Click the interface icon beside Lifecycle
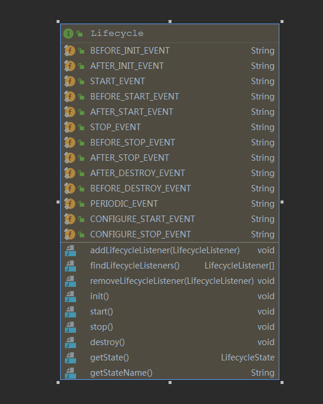Screen dimensions: 323x404 68,34
